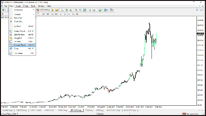Image resolution: width=206 pixels, height=116 pixels.
Task: Click the current price label on price axis
Action: [x=200, y=34]
